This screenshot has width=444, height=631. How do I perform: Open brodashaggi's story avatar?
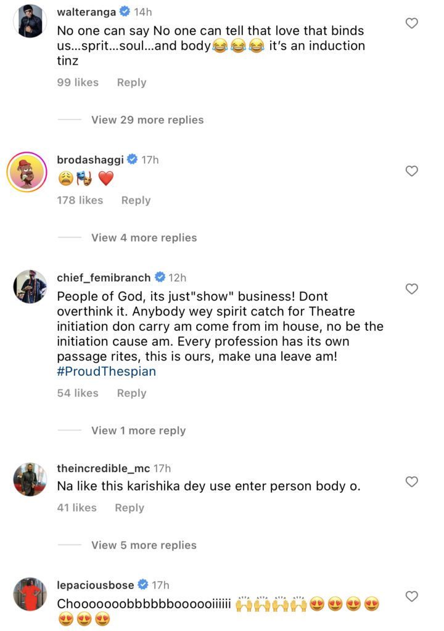pyautogui.click(x=27, y=171)
